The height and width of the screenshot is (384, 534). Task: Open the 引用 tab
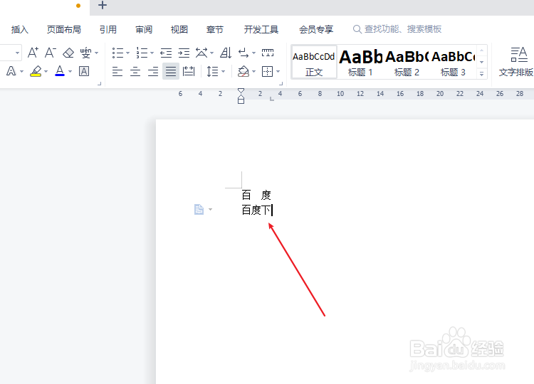[x=108, y=30]
